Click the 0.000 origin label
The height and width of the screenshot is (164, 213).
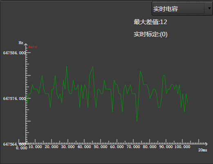tap(22, 148)
